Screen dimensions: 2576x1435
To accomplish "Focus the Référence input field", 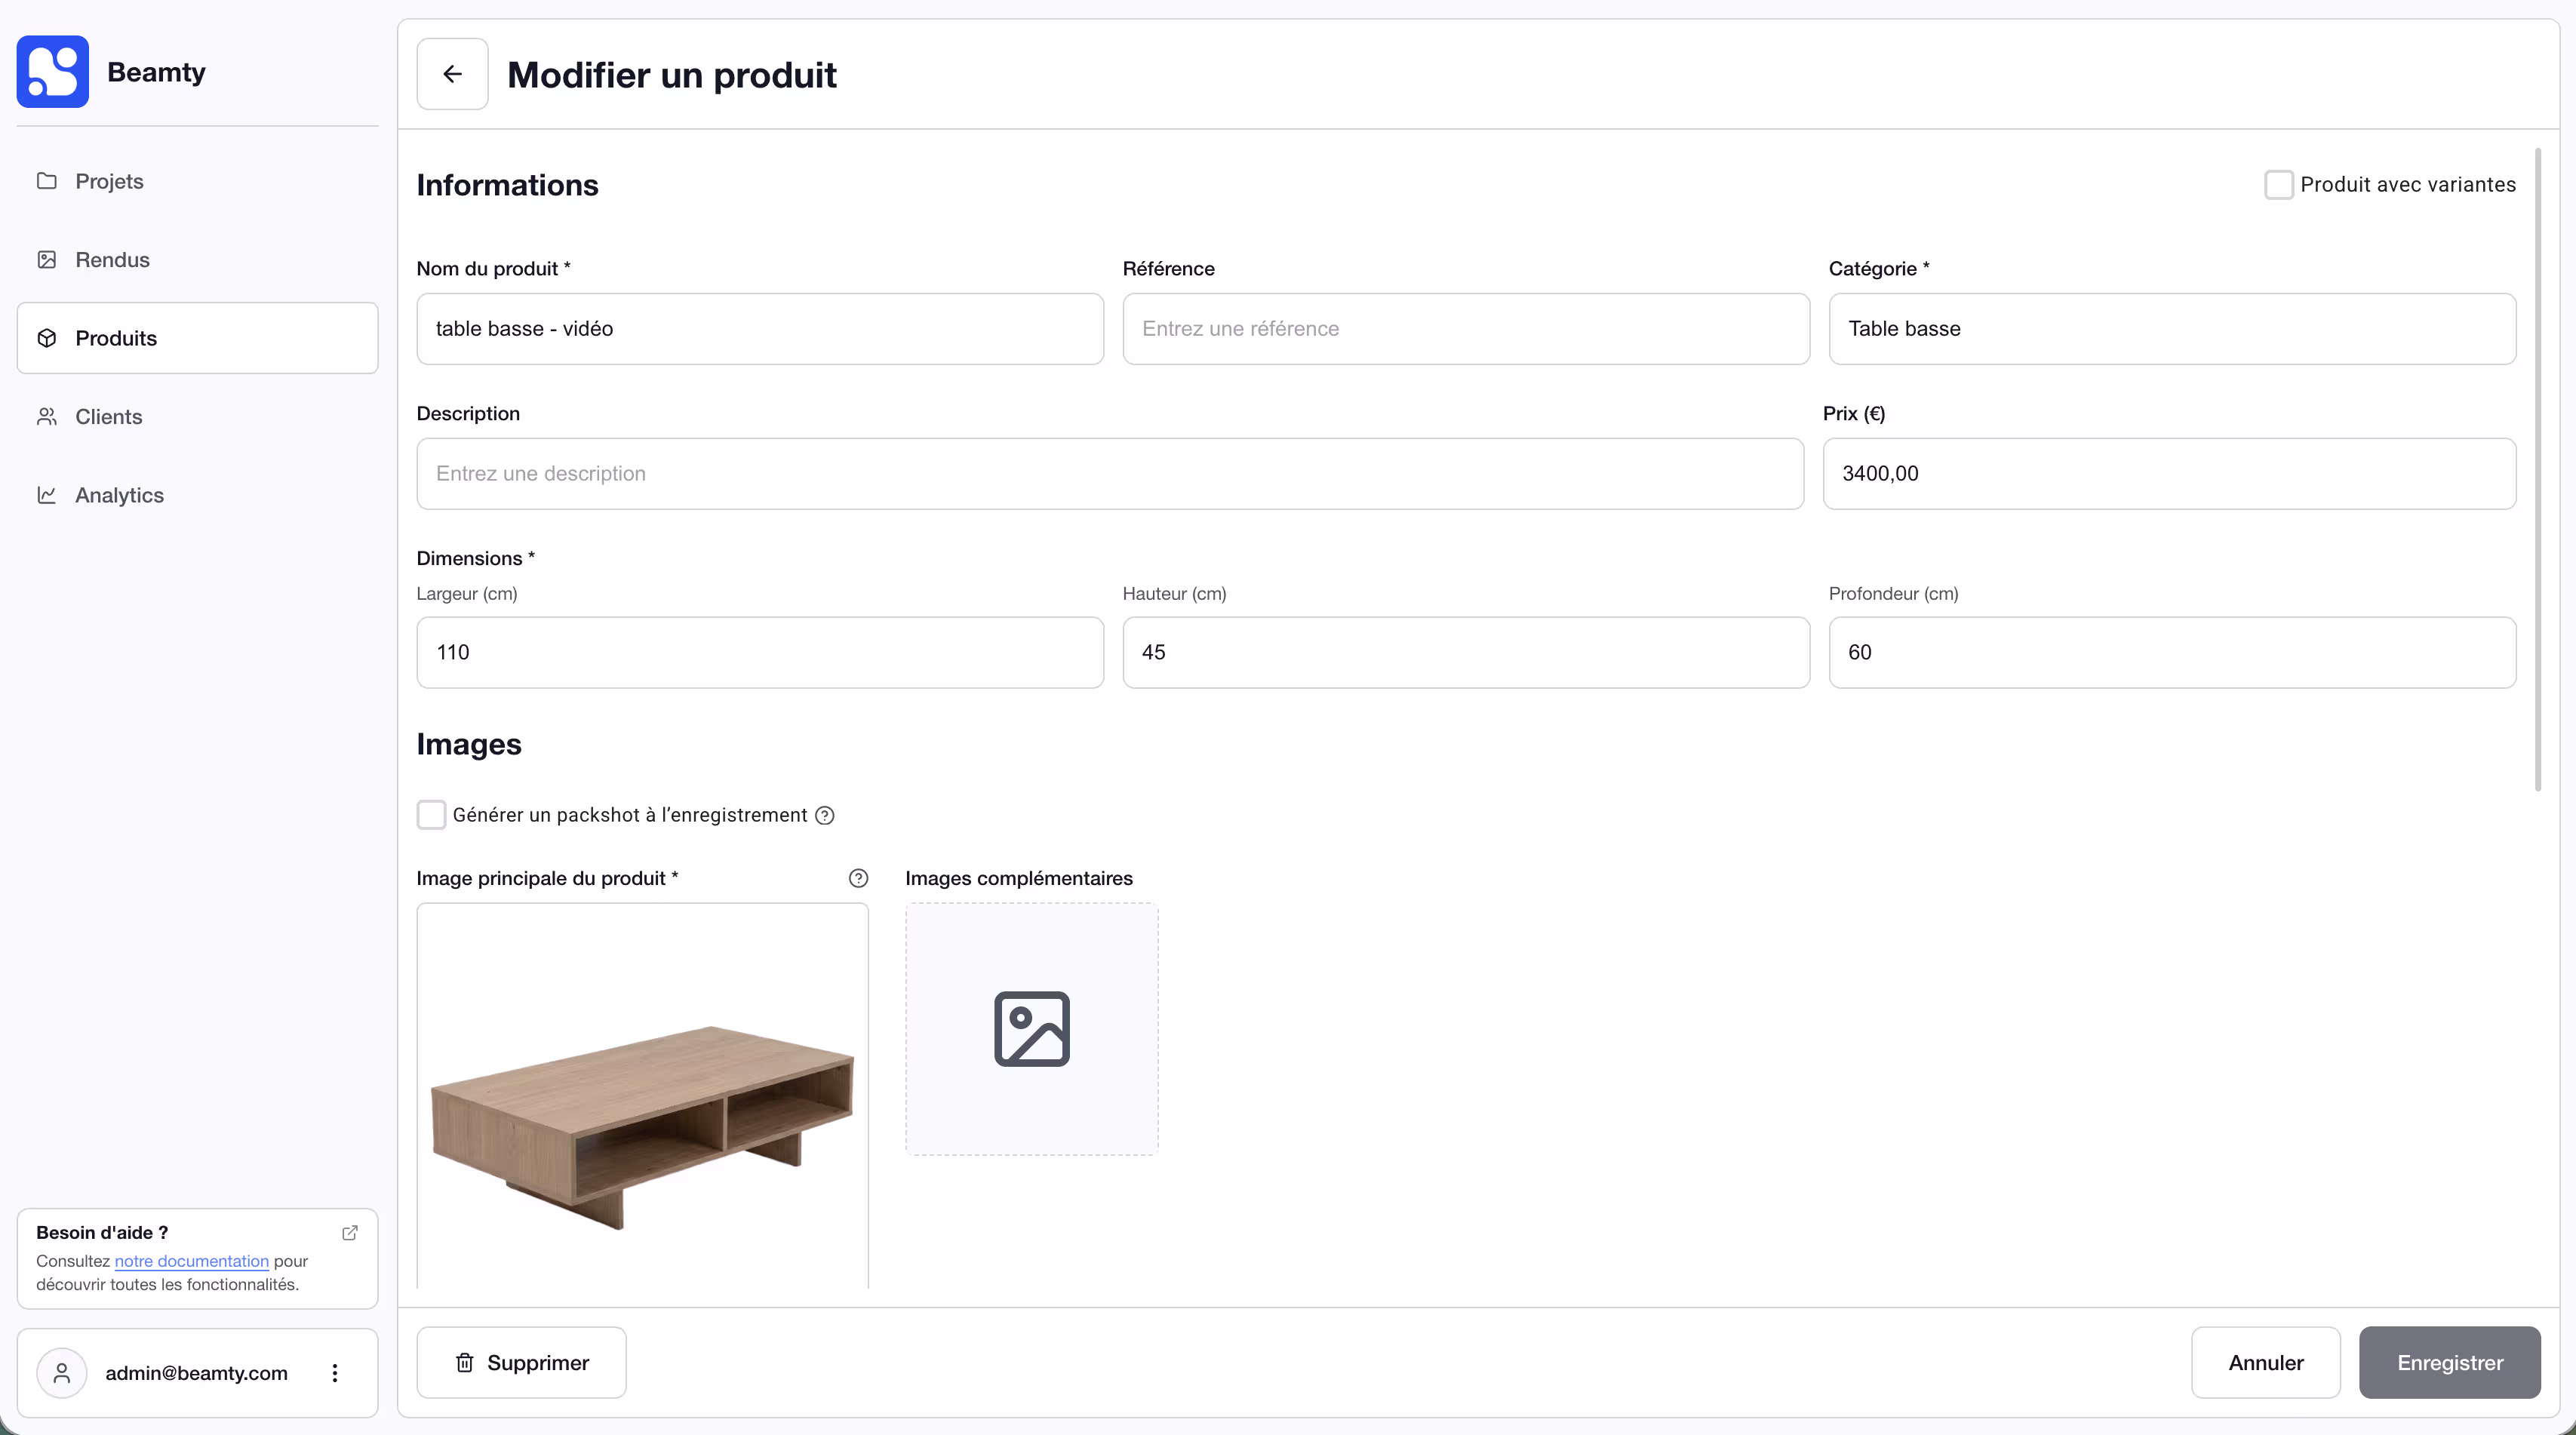I will click(1466, 329).
